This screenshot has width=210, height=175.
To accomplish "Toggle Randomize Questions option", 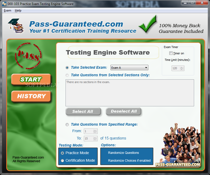I will tap(123, 153).
